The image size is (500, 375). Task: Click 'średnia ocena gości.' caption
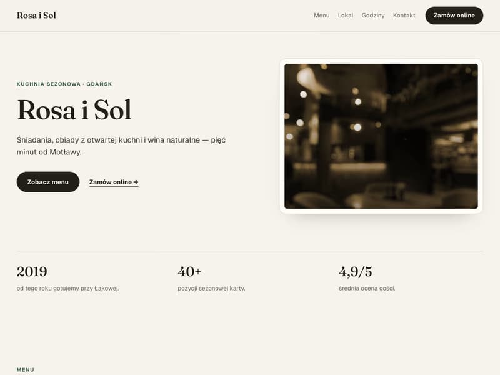[367, 288]
